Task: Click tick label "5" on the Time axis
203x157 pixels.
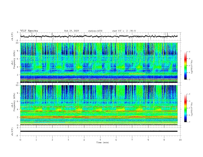Action: coord(100,140)
